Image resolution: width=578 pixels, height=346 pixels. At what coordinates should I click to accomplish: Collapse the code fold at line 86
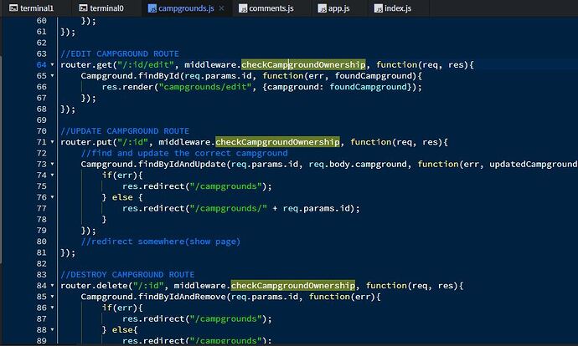tap(52, 308)
